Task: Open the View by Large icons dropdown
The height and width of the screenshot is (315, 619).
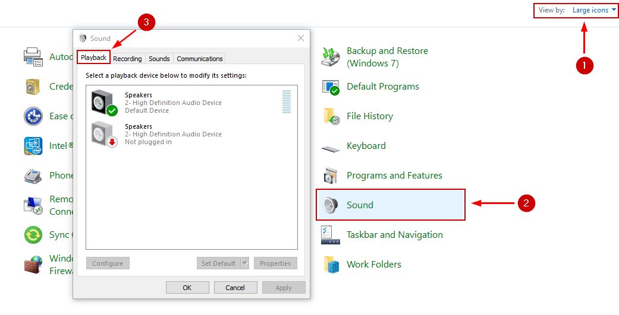Action: [594, 10]
